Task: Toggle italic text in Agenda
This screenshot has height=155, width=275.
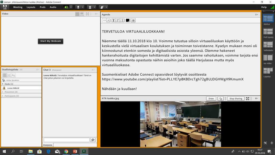Action: tap(118, 20)
